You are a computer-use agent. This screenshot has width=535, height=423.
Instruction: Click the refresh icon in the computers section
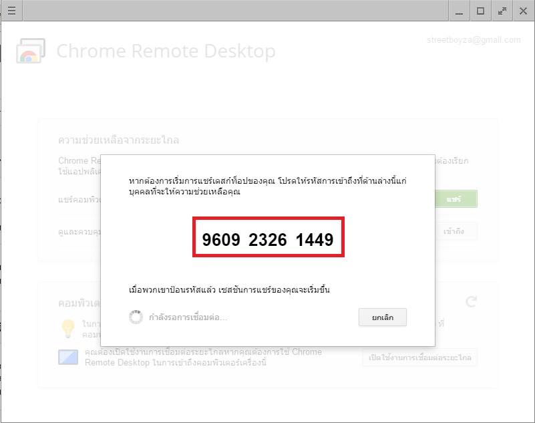click(x=471, y=301)
